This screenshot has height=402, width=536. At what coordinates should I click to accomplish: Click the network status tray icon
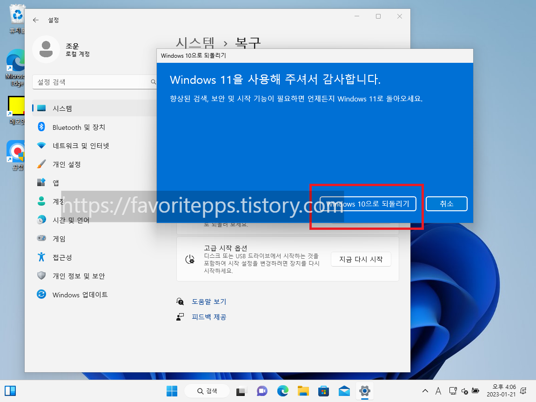(453, 391)
